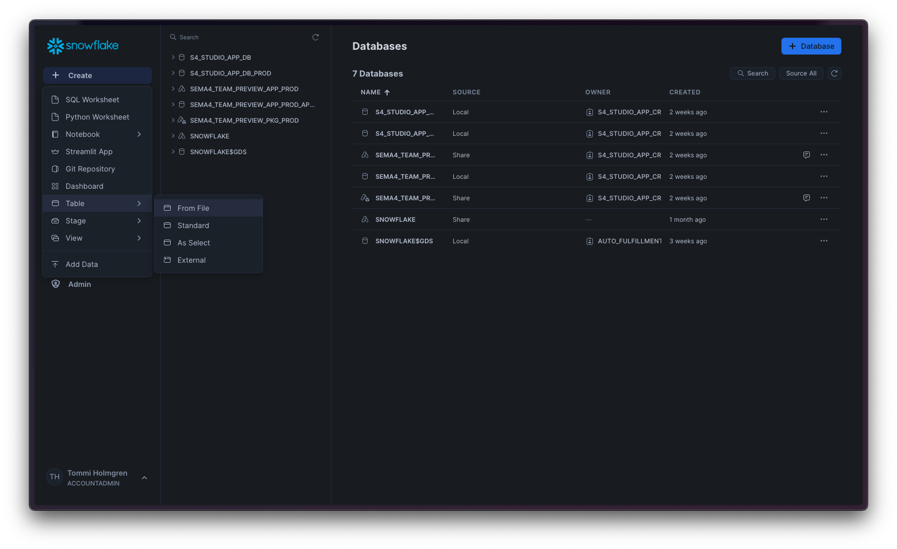Create table From File
The width and height of the screenshot is (897, 549).
208,208
